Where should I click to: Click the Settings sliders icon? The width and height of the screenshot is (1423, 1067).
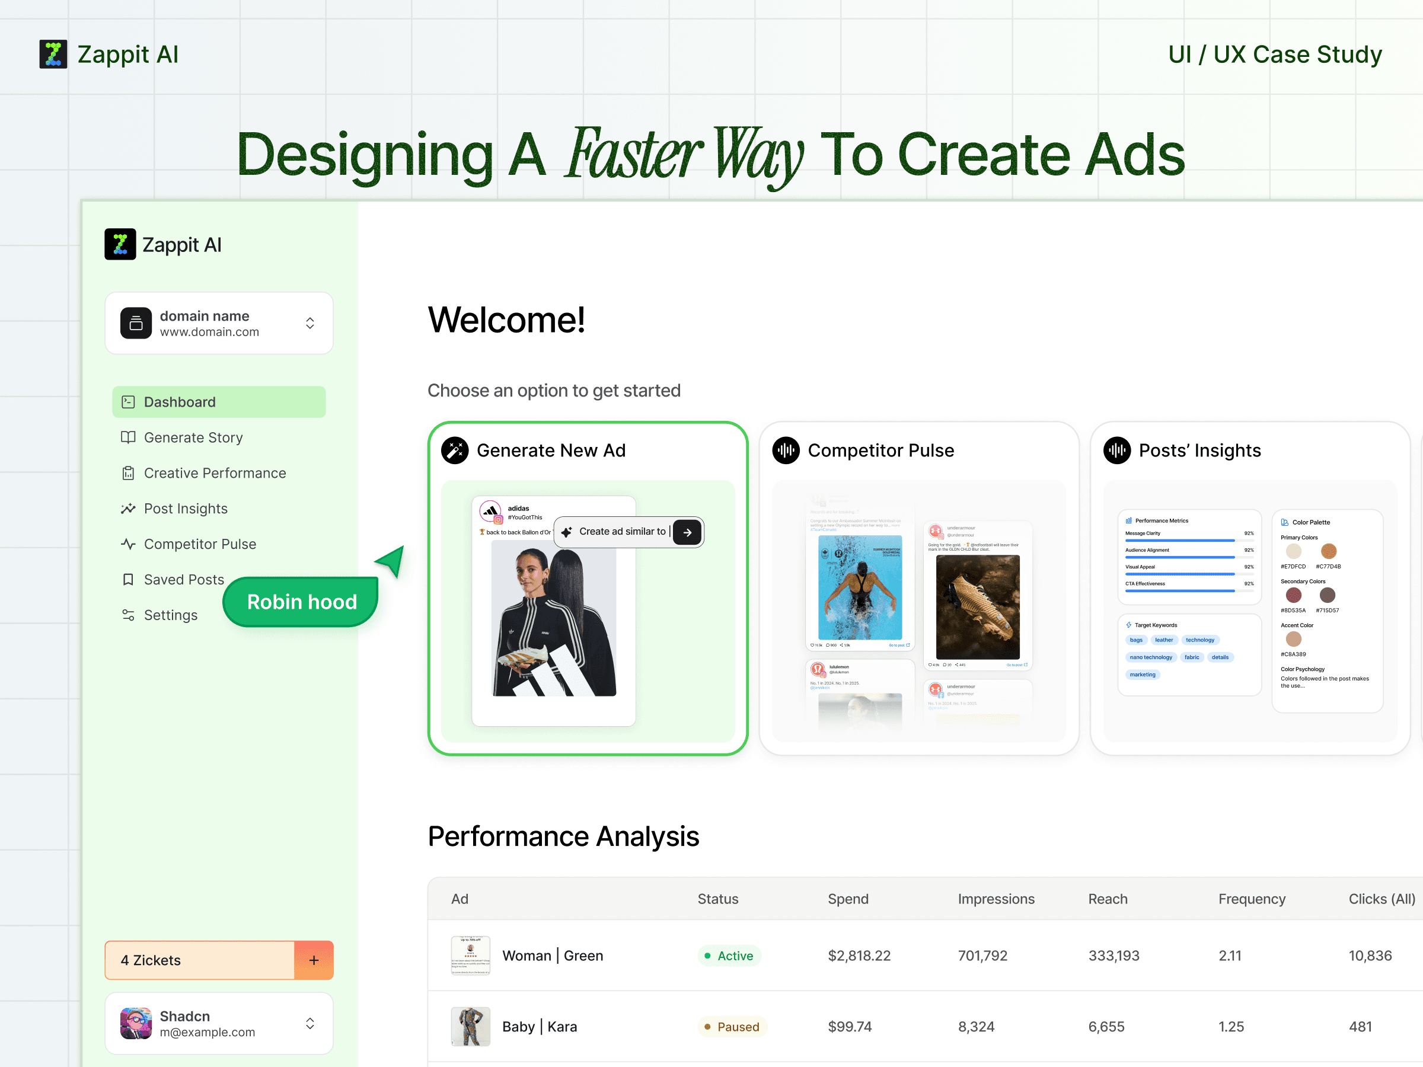pyautogui.click(x=128, y=615)
